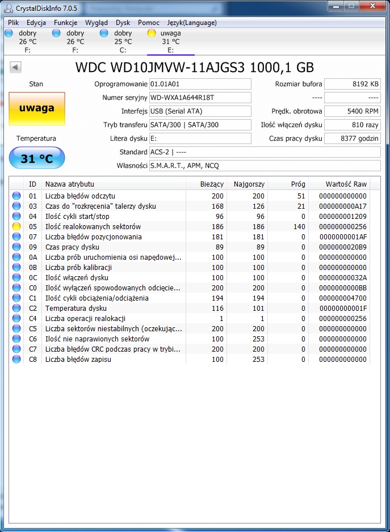Click the CrystalDiskInfo title bar icon
Viewport: 390px width, 532px height.
[9, 8]
